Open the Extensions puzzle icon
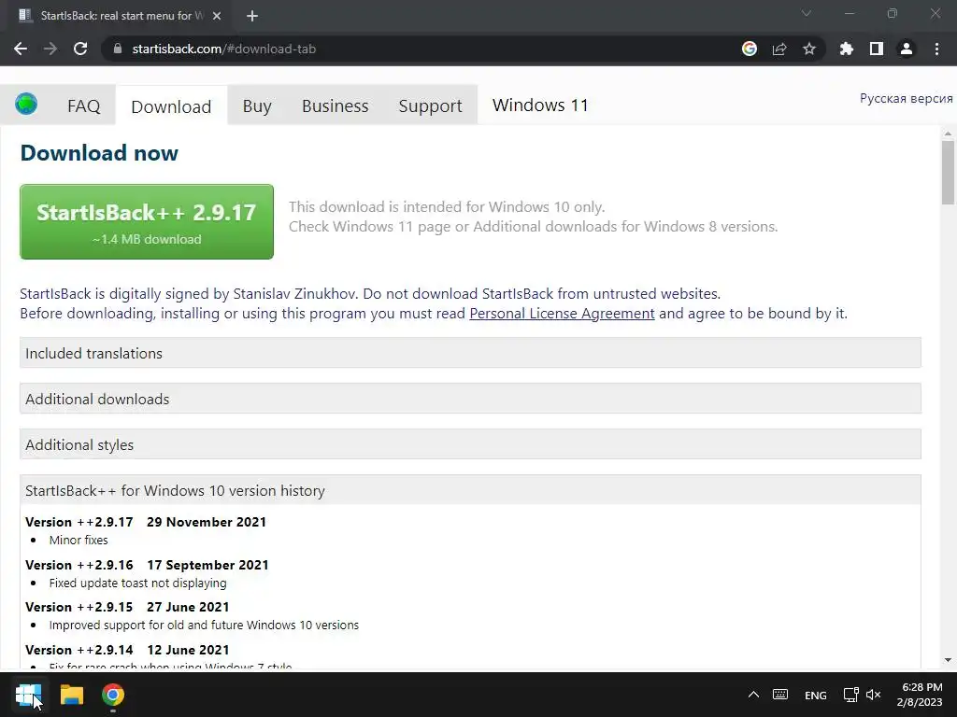The width and height of the screenshot is (957, 717). (x=847, y=49)
